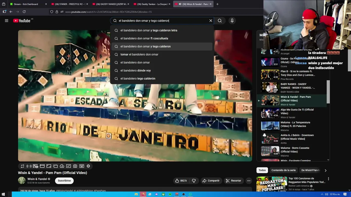Click the eye-card hide elements icon
Viewport: 351px width, 197px height.
pos(36,166)
